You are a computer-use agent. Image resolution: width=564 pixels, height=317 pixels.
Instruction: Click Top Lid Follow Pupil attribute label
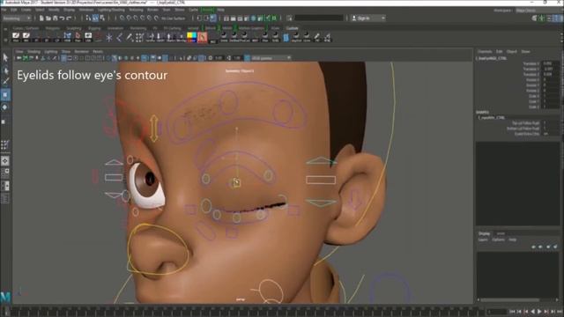[x=525, y=123]
